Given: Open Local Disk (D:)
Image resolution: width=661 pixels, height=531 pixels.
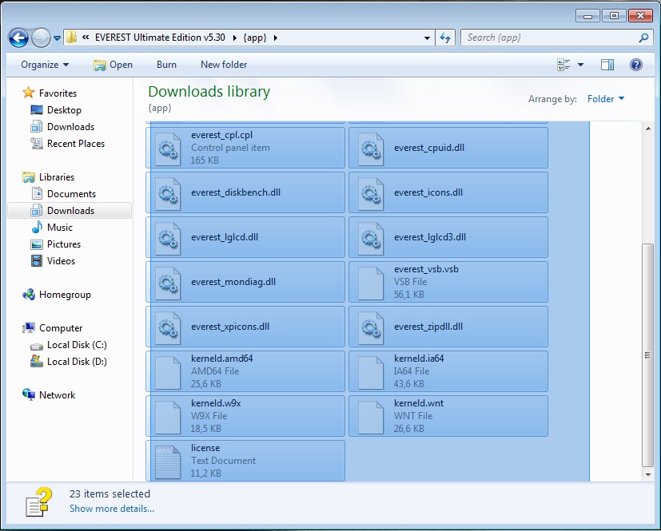Looking at the screenshot, I should point(77,362).
